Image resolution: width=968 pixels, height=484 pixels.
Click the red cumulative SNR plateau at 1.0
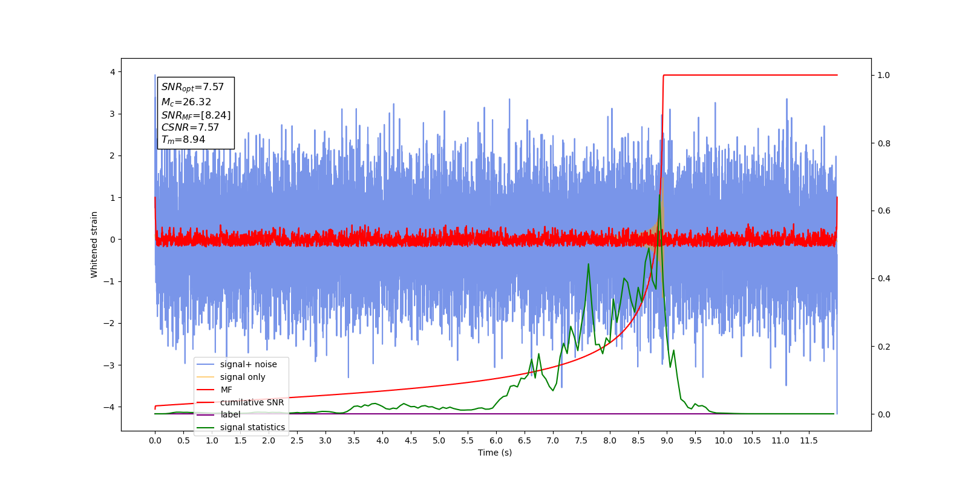pyautogui.click(x=750, y=75)
